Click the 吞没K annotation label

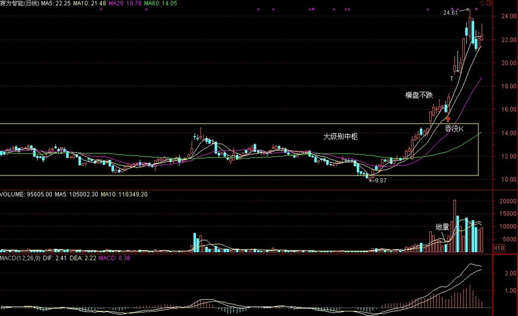(454, 129)
